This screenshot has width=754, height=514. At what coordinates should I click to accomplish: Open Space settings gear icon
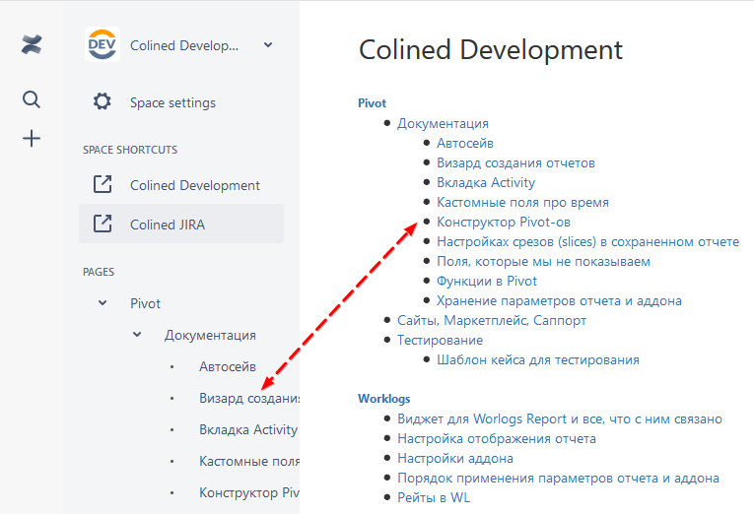102,101
